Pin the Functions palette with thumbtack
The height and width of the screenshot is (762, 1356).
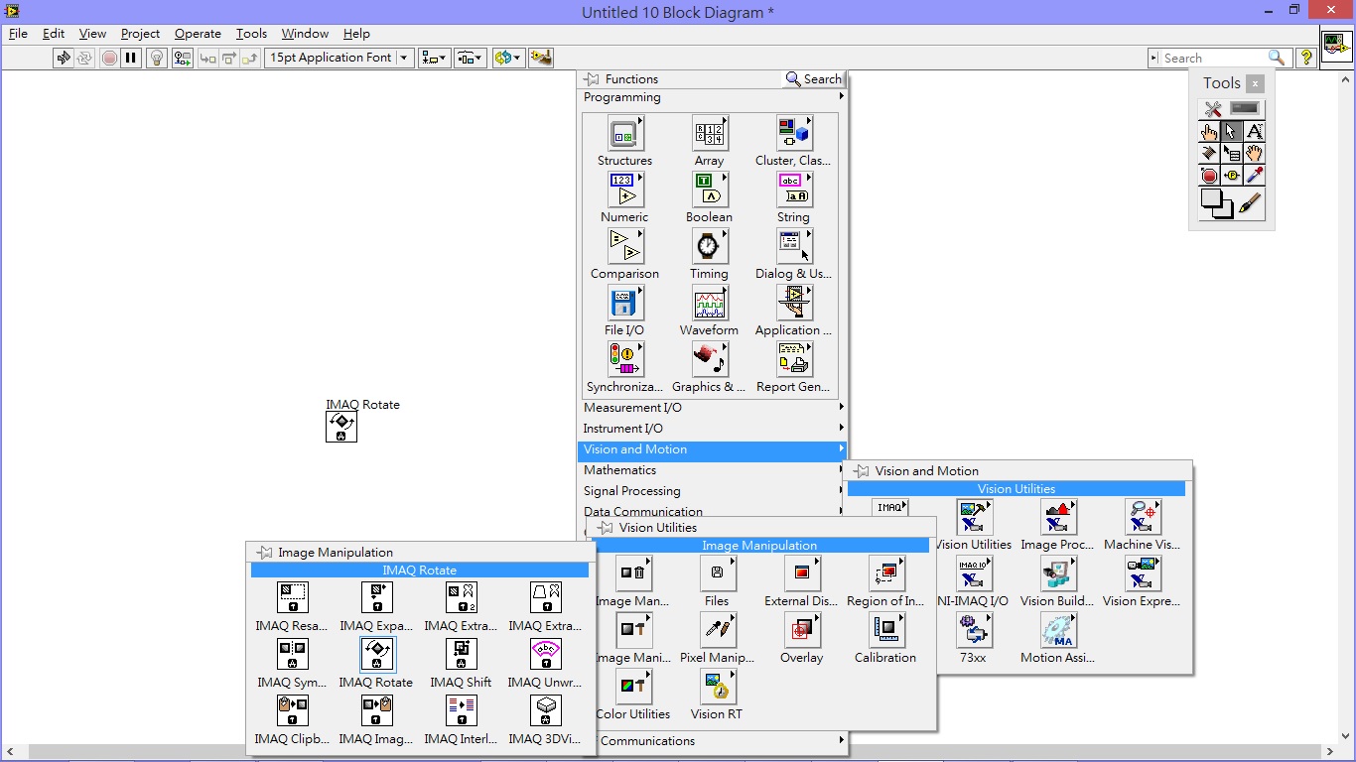[592, 79]
